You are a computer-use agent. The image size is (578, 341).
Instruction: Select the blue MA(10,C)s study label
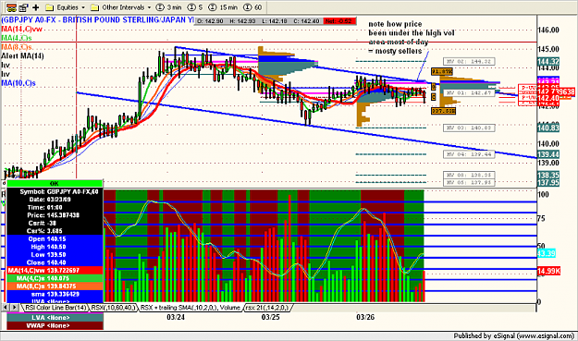[x=18, y=83]
